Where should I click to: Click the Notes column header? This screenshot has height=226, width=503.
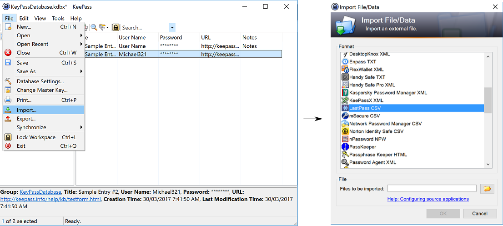coord(262,37)
